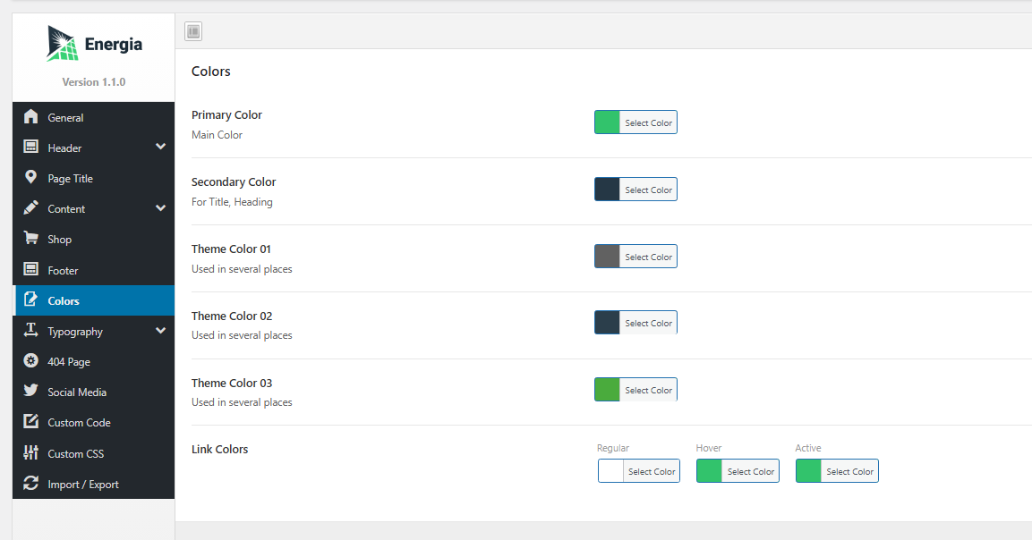Click the green Primary Color swatch
Viewport: 1032px width, 540px height.
608,122
